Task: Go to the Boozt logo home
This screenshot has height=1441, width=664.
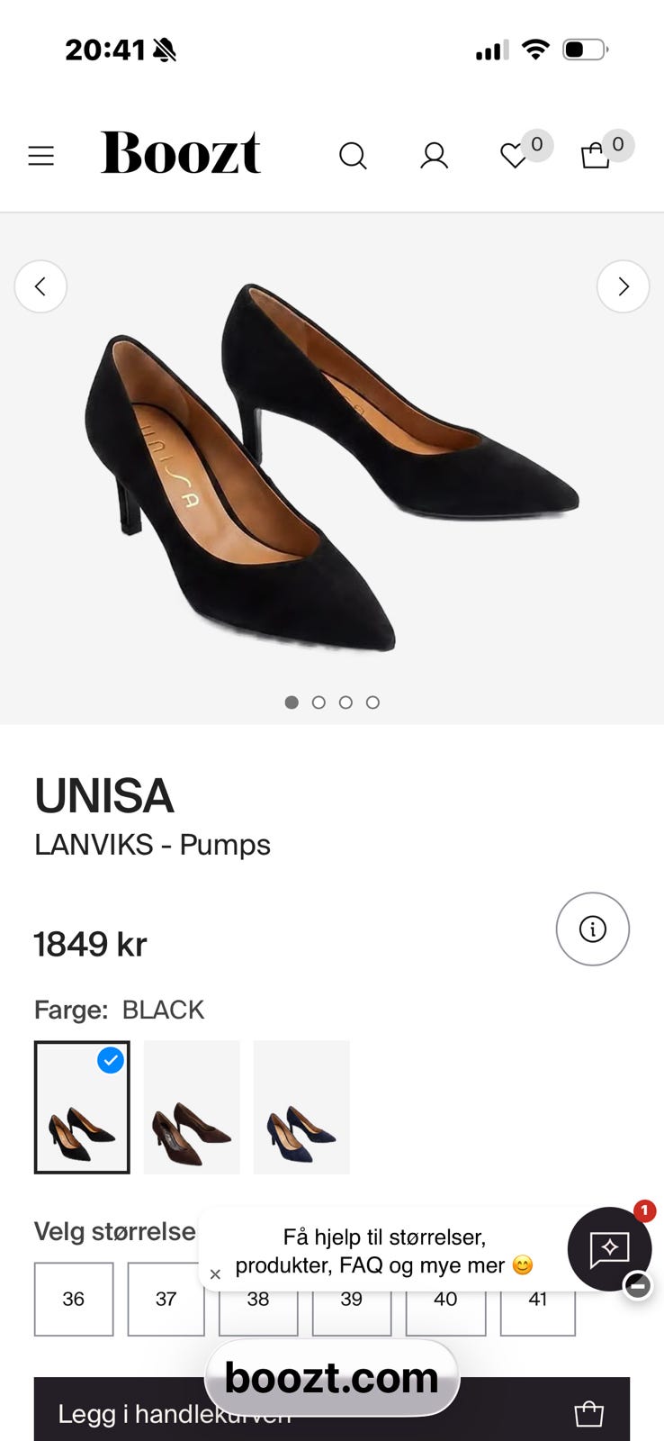Action: 181,152
